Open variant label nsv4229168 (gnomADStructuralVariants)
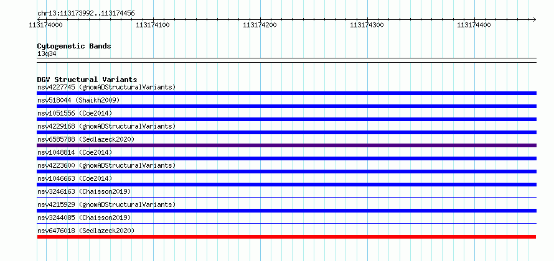This screenshot has width=554, height=261. tap(106, 126)
